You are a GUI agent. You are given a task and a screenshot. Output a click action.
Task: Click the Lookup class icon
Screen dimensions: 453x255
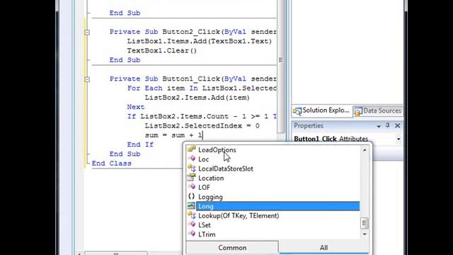pos(191,215)
